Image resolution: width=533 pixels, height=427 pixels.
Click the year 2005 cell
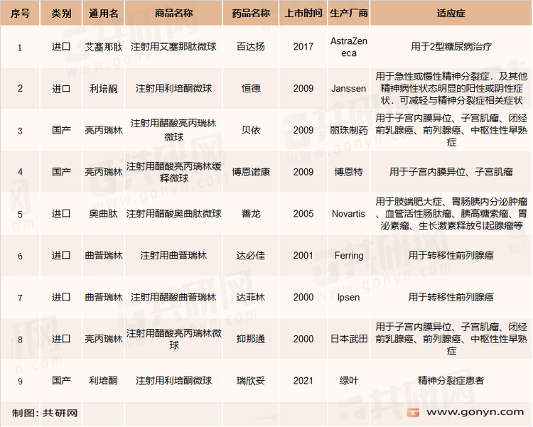303,214
